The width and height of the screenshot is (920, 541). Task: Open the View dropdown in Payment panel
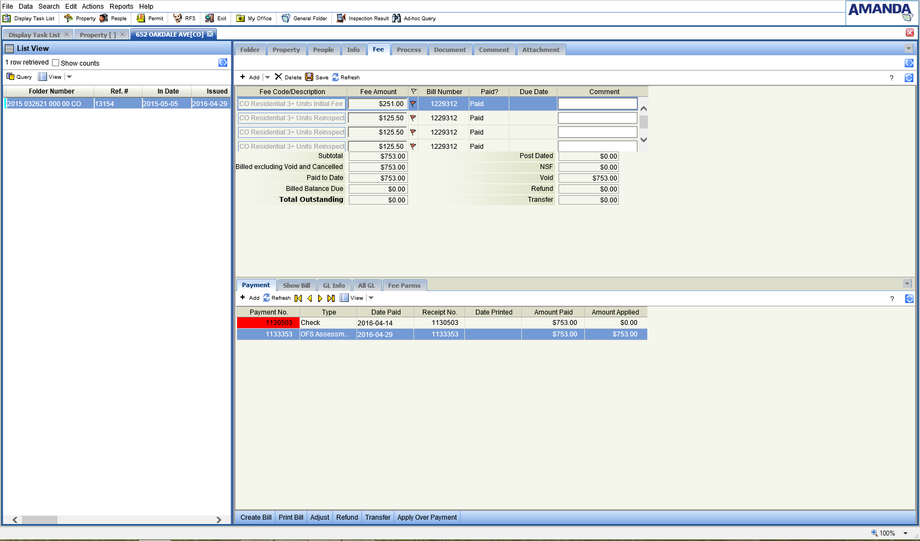pos(371,298)
